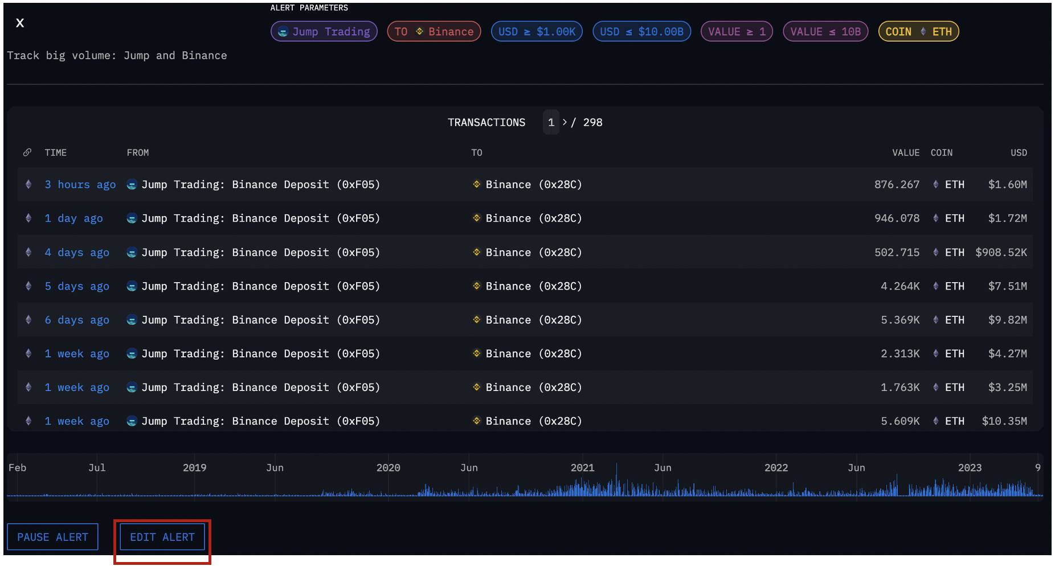The height and width of the screenshot is (570, 1055).
Task: Click the 2023 marker on timeline
Action: tap(970, 468)
